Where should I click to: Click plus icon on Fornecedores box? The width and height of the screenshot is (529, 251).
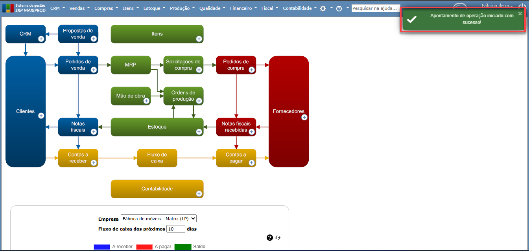[304, 117]
